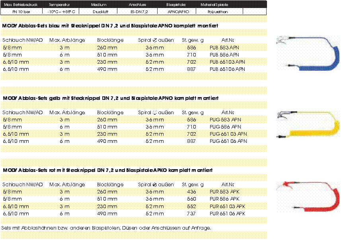The height and width of the screenshot is (240, 341).
Task: Select article number PUR 651 06 APK
Action: (228, 214)
